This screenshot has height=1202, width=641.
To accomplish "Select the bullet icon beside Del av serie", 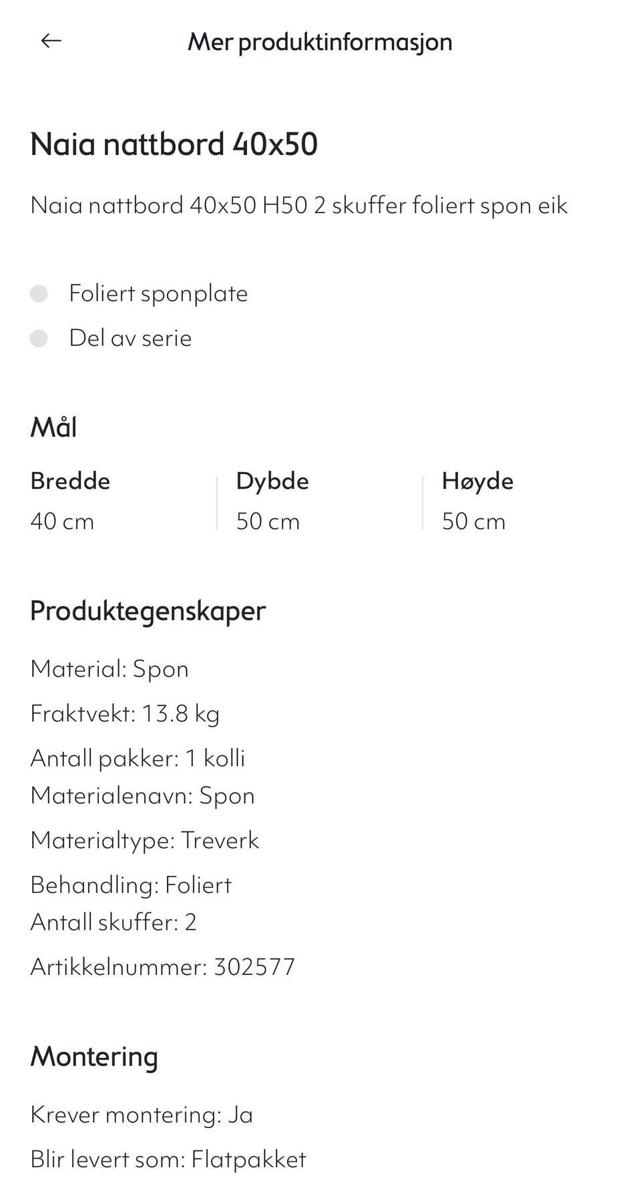I will coord(40,338).
